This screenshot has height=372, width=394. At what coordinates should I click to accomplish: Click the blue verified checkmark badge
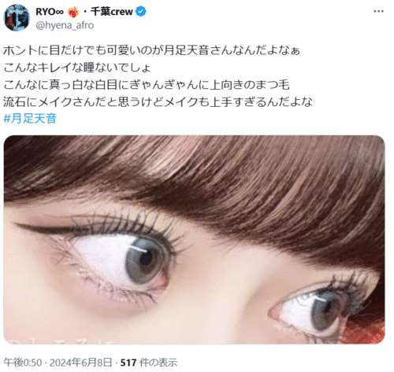click(x=141, y=12)
